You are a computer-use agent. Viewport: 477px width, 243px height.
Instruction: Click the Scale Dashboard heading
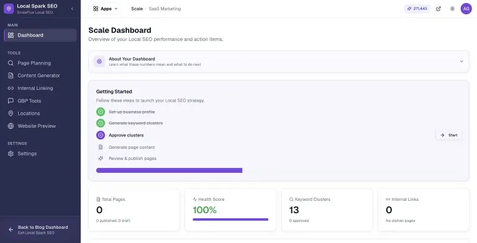[120, 30]
